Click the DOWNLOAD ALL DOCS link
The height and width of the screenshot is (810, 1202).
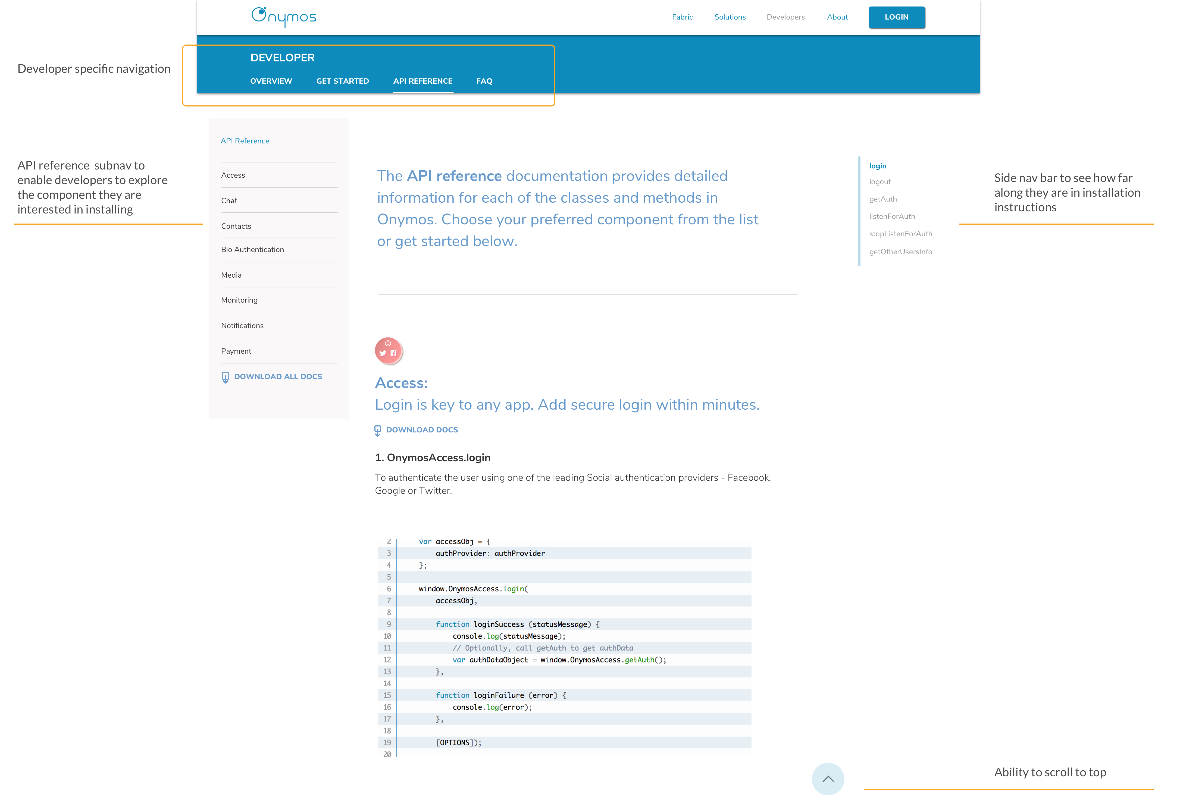point(278,376)
